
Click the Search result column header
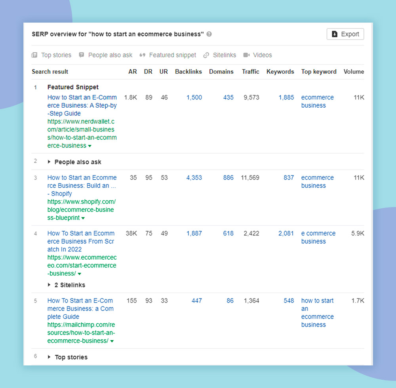point(50,72)
